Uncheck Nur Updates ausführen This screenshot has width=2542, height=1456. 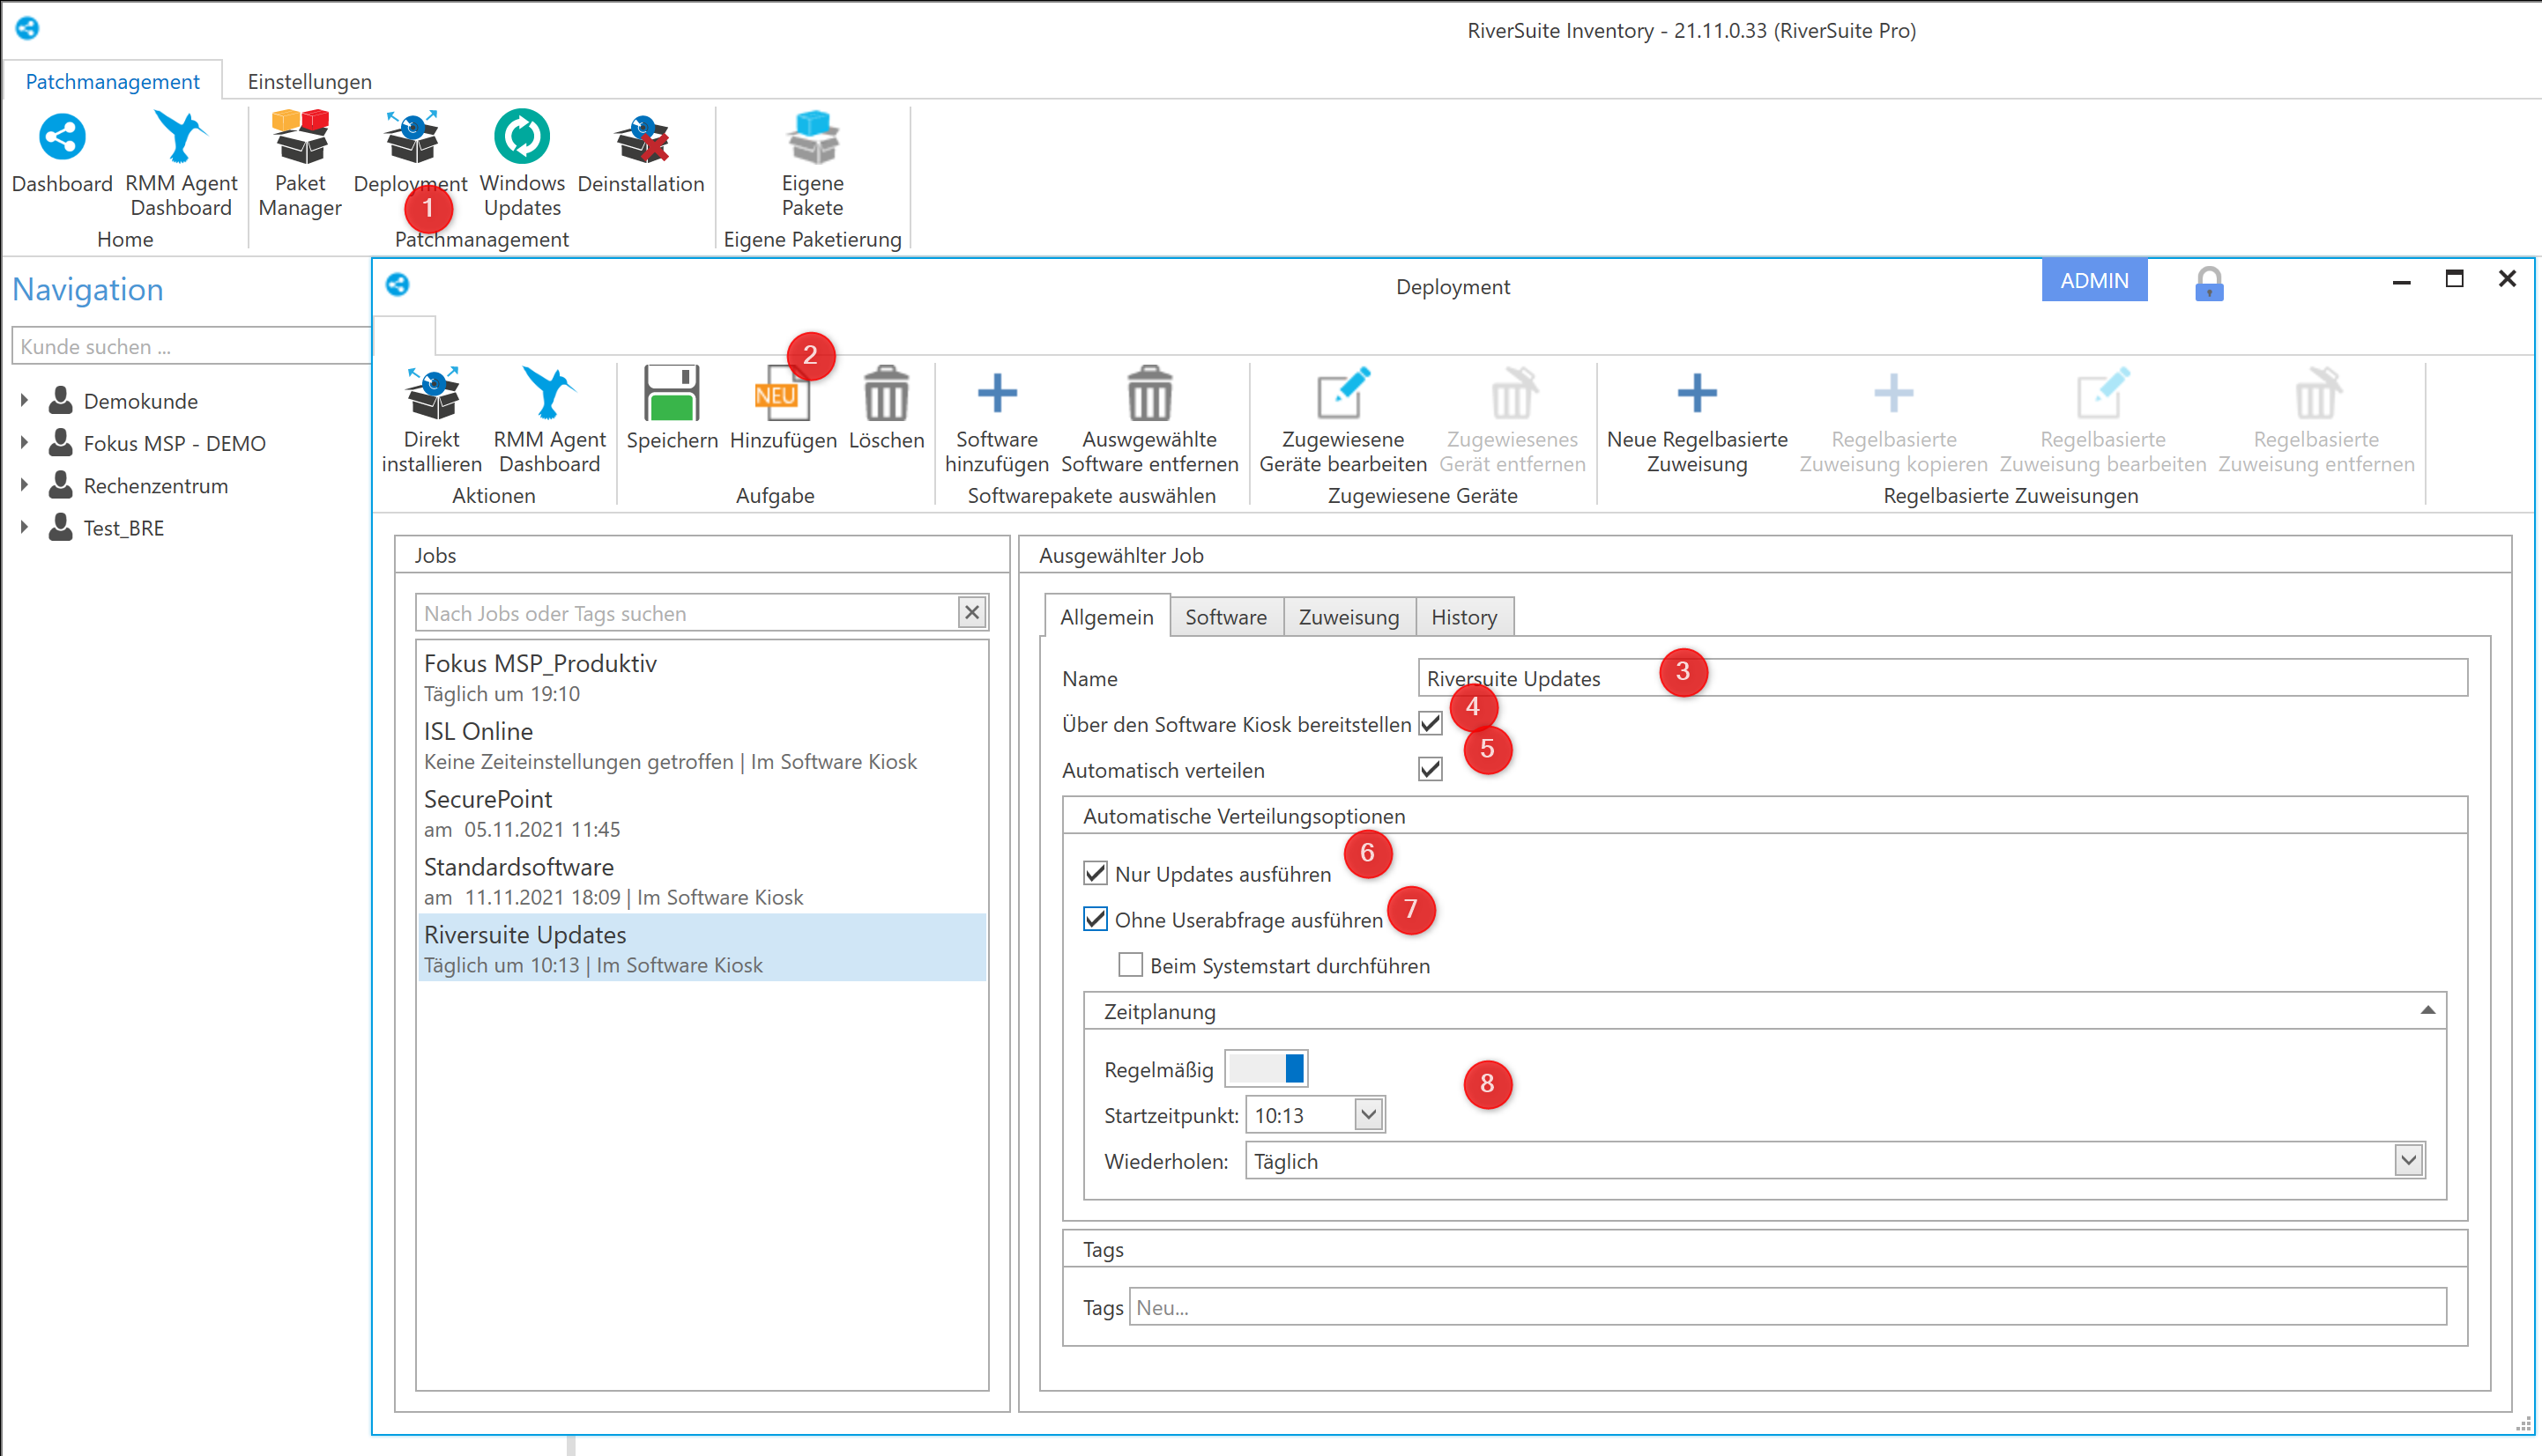click(1096, 873)
